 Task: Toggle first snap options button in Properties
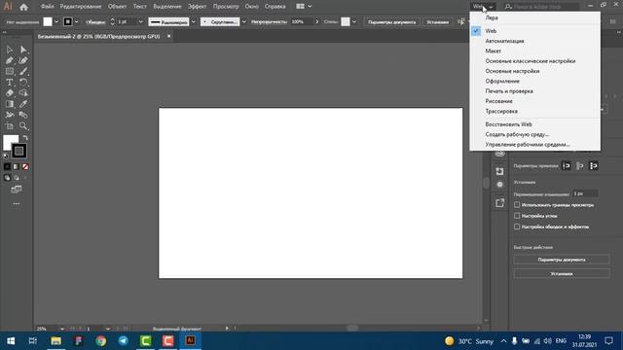pyautogui.click(x=567, y=166)
